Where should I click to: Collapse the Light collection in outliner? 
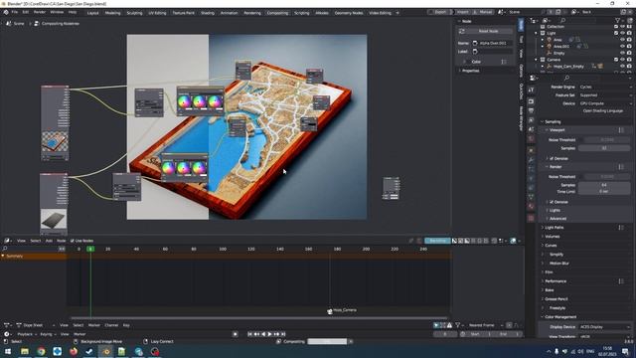tap(537, 33)
